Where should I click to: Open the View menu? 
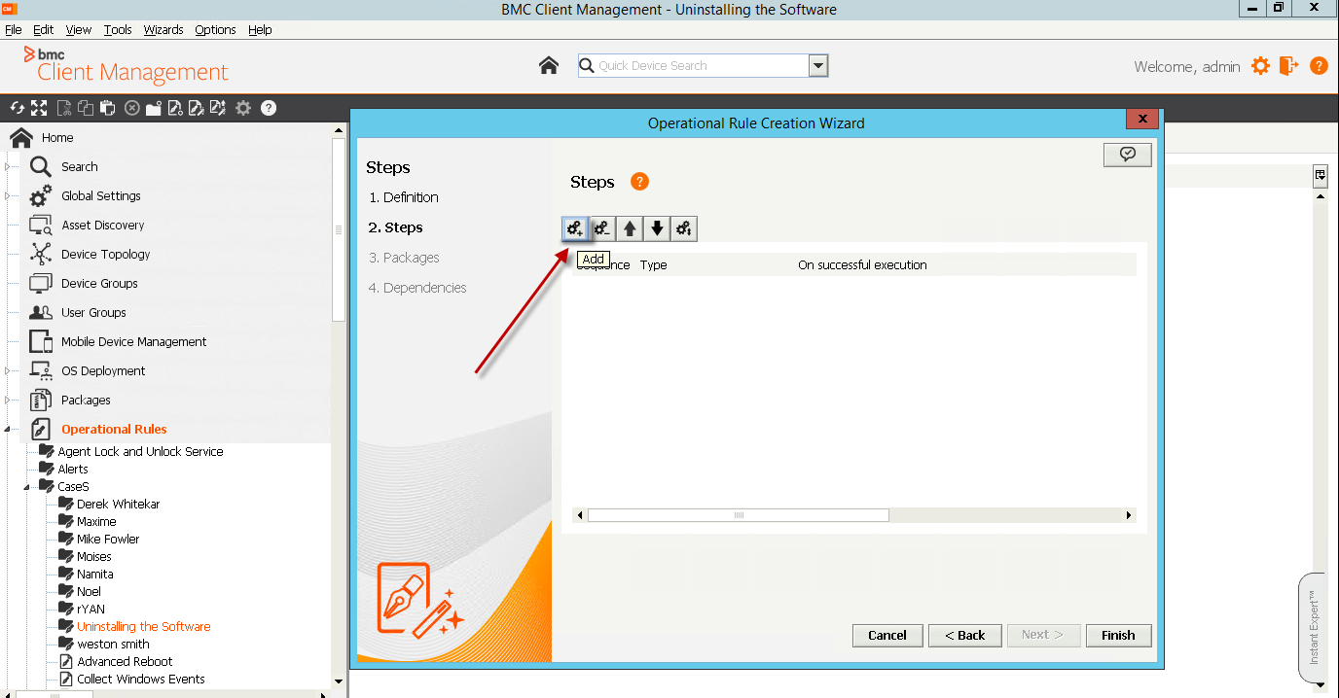coord(79,29)
